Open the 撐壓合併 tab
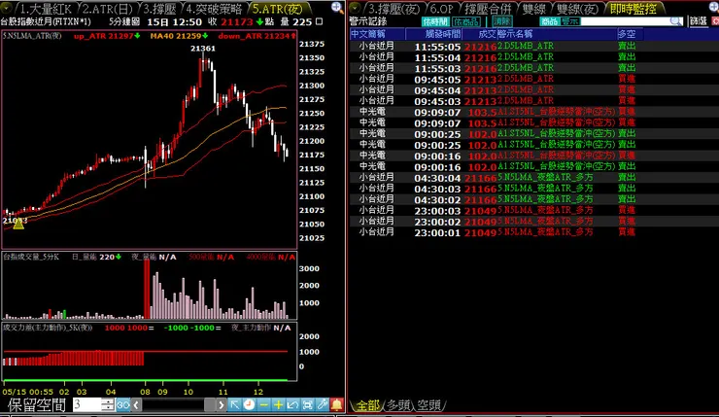This screenshot has width=719, height=417. coord(488,9)
